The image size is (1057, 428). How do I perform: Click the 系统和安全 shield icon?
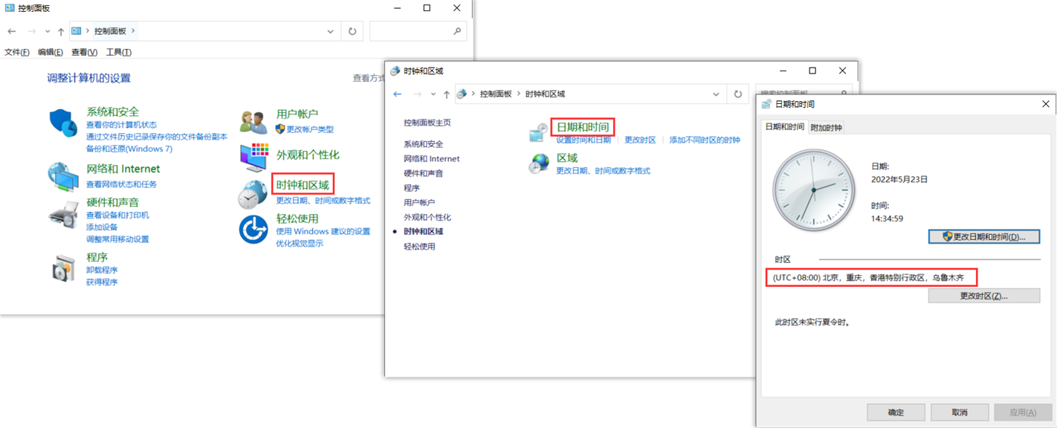point(63,123)
